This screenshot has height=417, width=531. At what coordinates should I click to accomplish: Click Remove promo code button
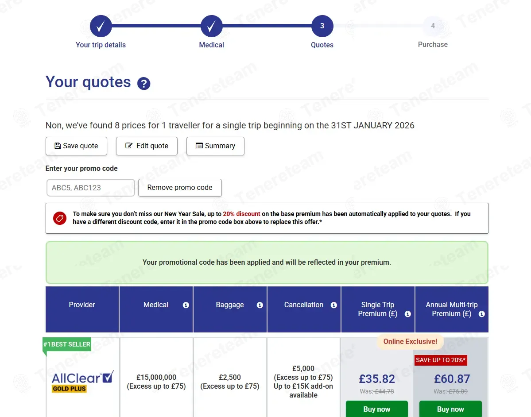coord(180,188)
